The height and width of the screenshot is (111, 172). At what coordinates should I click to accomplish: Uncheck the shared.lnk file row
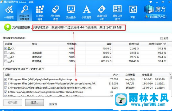point(6,83)
